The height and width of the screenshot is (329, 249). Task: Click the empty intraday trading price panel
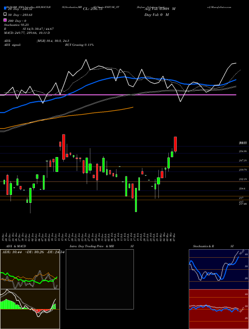coord(100,279)
